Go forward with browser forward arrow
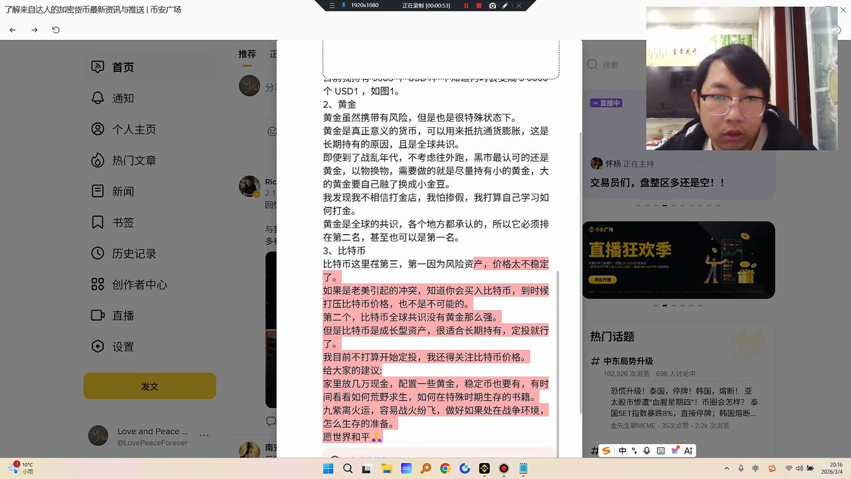Screen dimensions: 851x479 [35, 30]
